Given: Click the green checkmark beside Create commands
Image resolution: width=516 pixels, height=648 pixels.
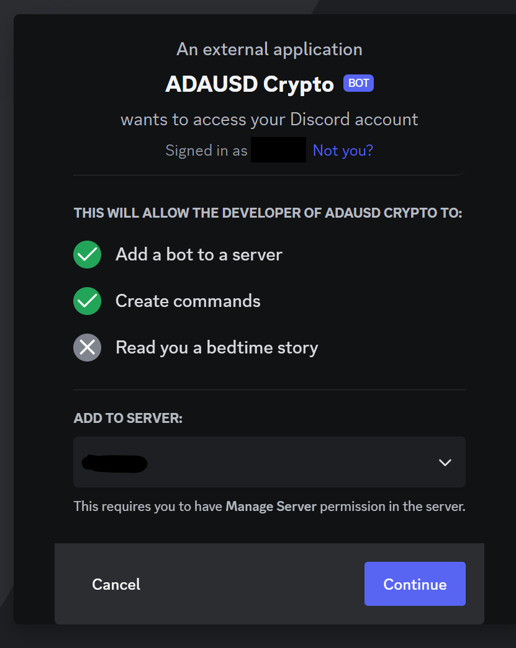Looking at the screenshot, I should point(88,301).
